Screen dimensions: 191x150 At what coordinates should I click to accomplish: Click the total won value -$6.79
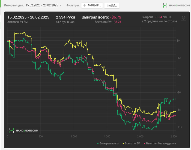tap(116, 17)
